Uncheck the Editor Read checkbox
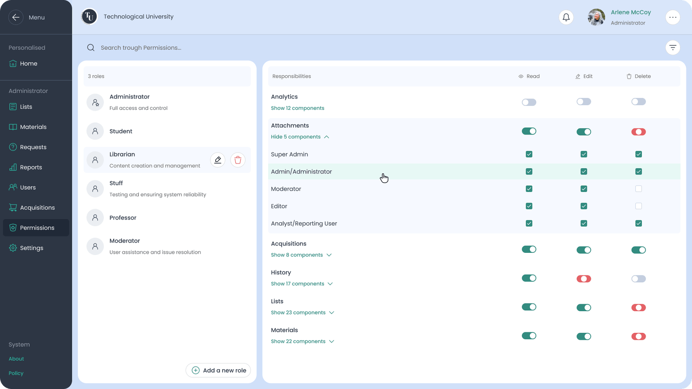This screenshot has height=389, width=692. tap(529, 206)
